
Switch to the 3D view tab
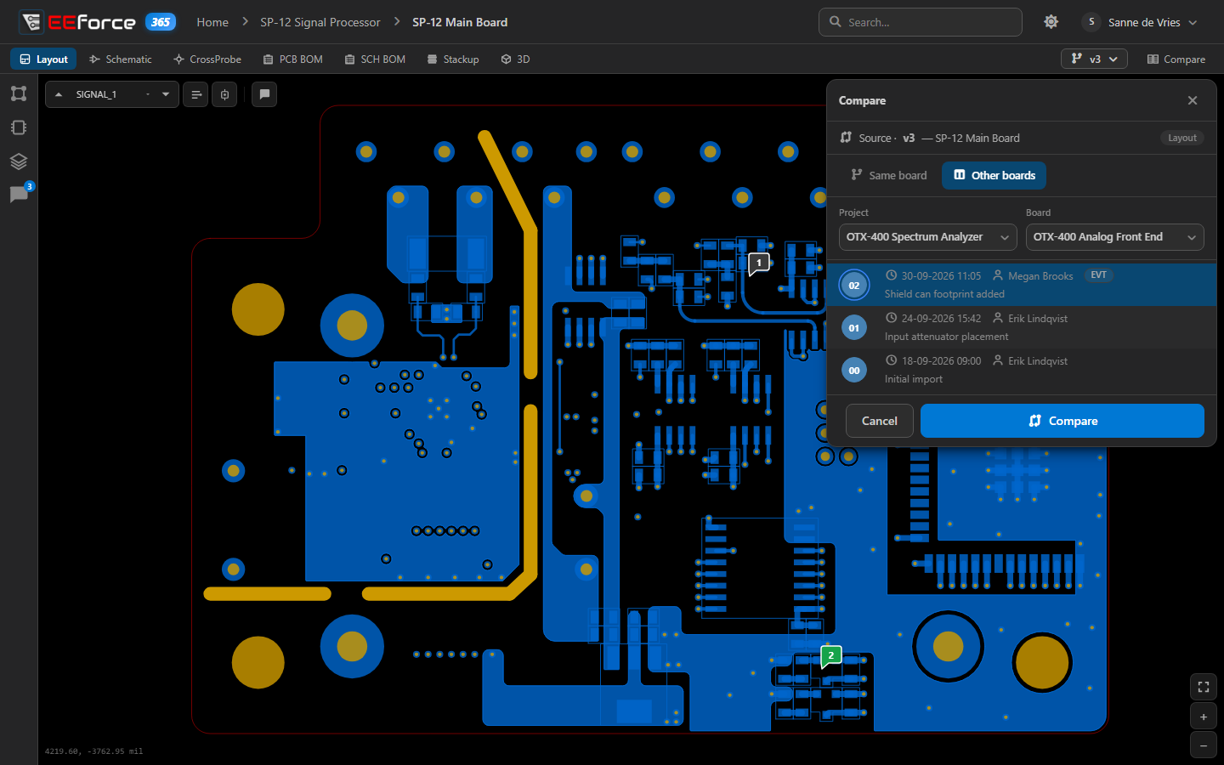click(515, 59)
